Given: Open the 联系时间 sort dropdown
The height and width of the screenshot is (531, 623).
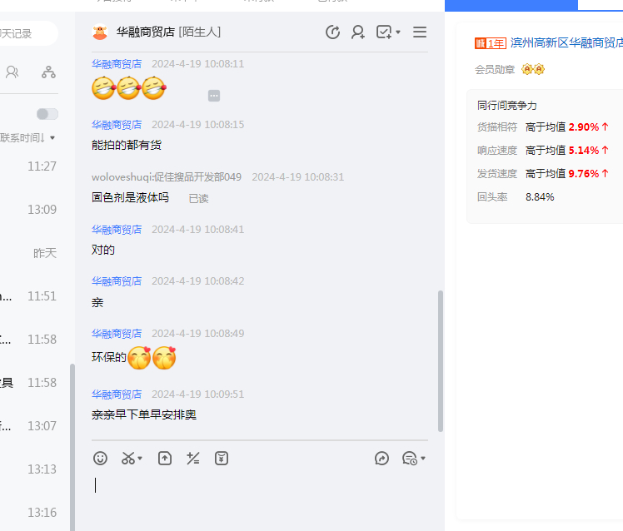Looking at the screenshot, I should click(29, 137).
